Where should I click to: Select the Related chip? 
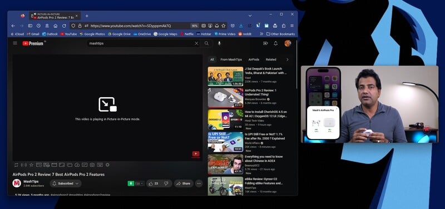pyautogui.click(x=271, y=59)
